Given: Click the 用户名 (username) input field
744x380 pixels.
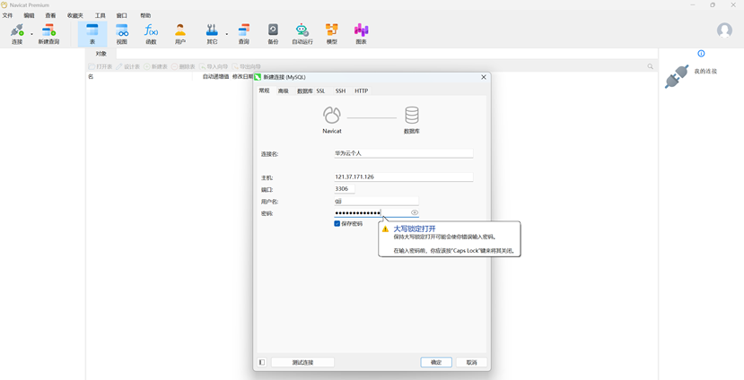Looking at the screenshot, I should click(376, 201).
